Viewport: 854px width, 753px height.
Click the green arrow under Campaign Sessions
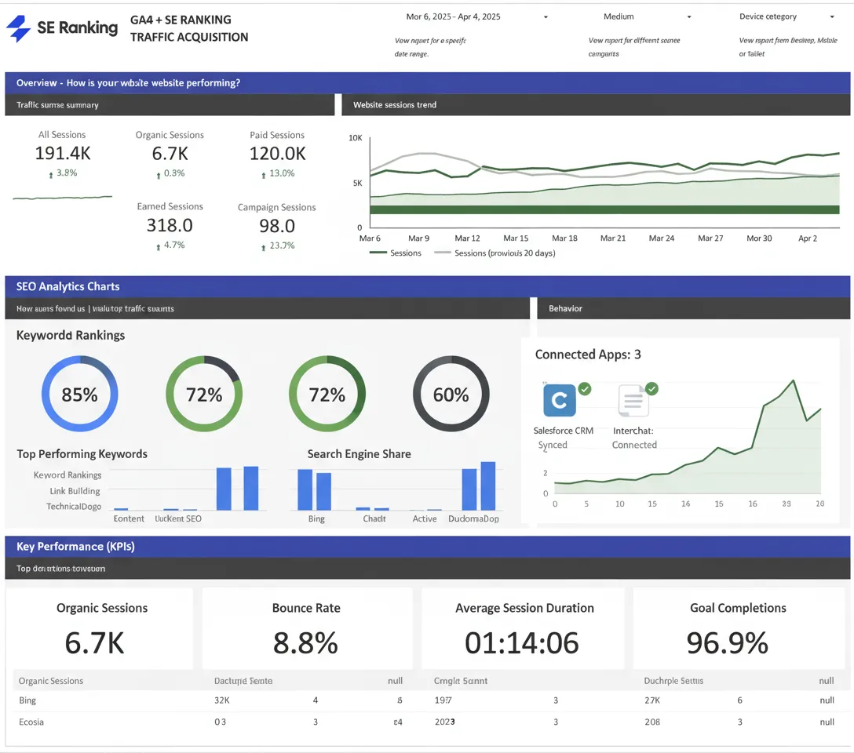click(263, 247)
